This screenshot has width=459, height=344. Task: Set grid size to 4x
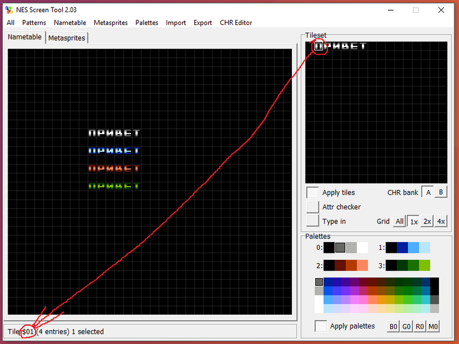click(441, 221)
